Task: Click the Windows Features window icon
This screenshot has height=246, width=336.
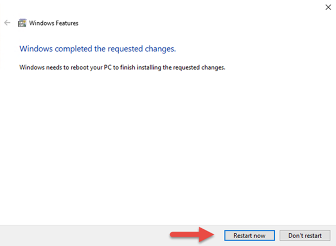Action: coord(22,23)
